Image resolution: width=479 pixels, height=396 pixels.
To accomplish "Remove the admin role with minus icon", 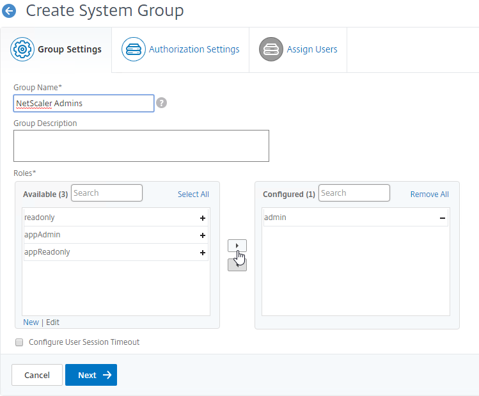I will click(442, 218).
